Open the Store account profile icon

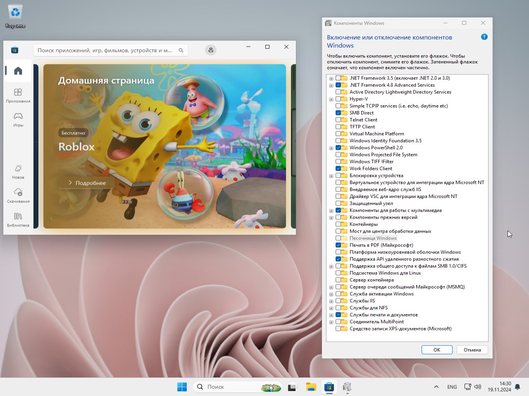(211, 50)
